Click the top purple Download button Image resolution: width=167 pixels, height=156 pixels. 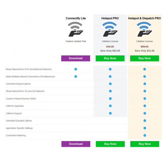point(75,58)
